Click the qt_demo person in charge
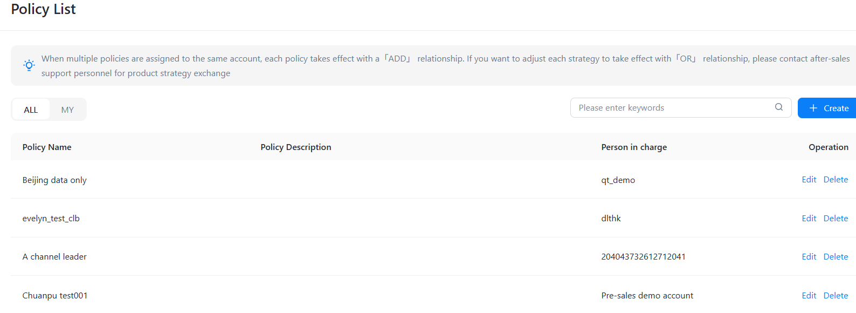Viewport: 856px width, 313px height. (618, 180)
